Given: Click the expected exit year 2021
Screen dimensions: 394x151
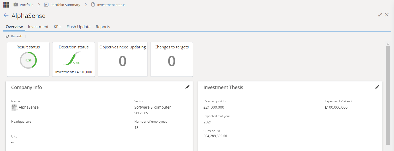Looking at the screenshot, I should (x=208, y=122).
